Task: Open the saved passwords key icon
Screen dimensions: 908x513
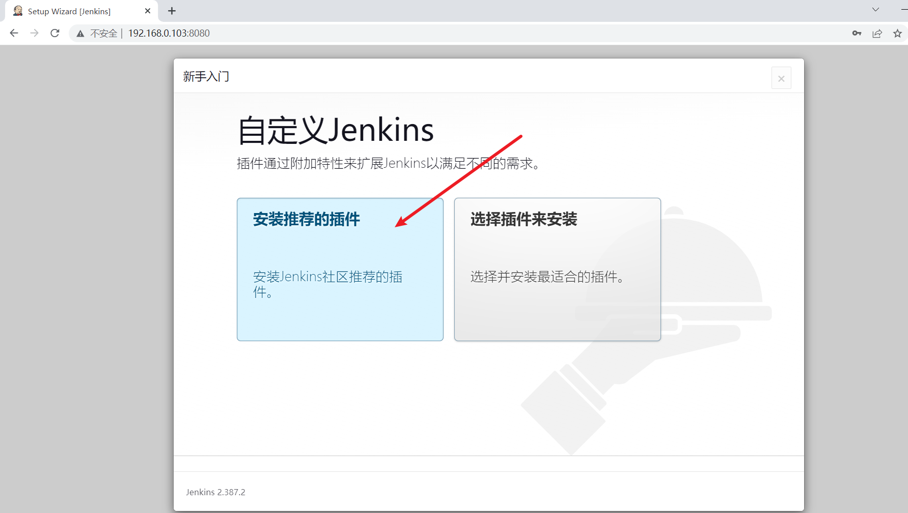Action: (857, 33)
